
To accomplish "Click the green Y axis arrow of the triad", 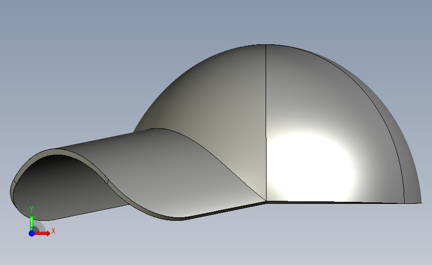I will [32, 223].
